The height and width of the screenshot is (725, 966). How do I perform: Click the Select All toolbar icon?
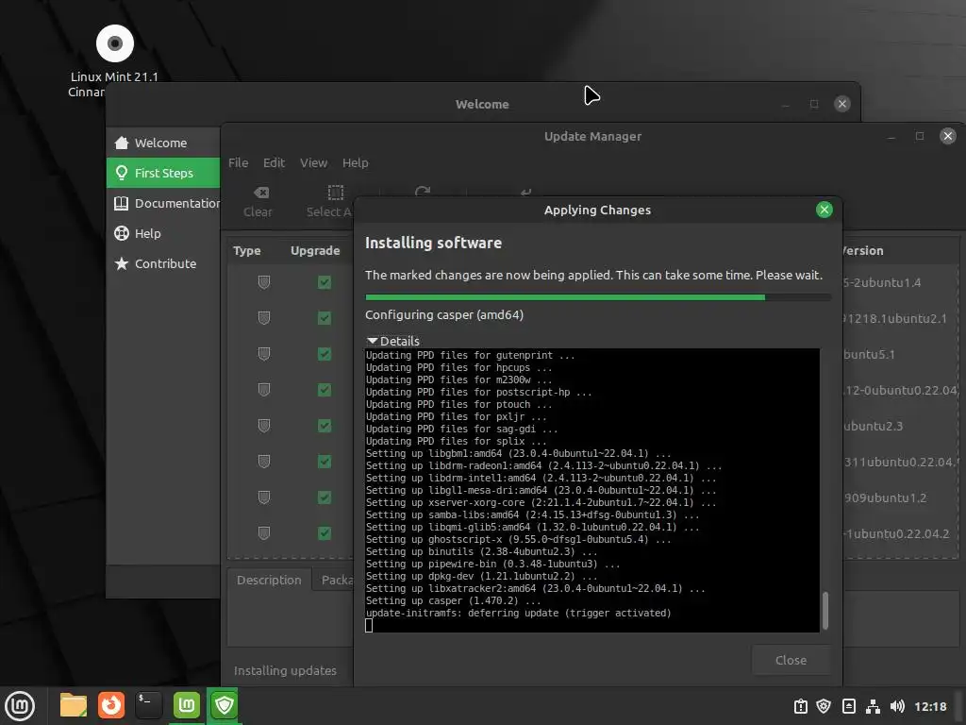335,193
